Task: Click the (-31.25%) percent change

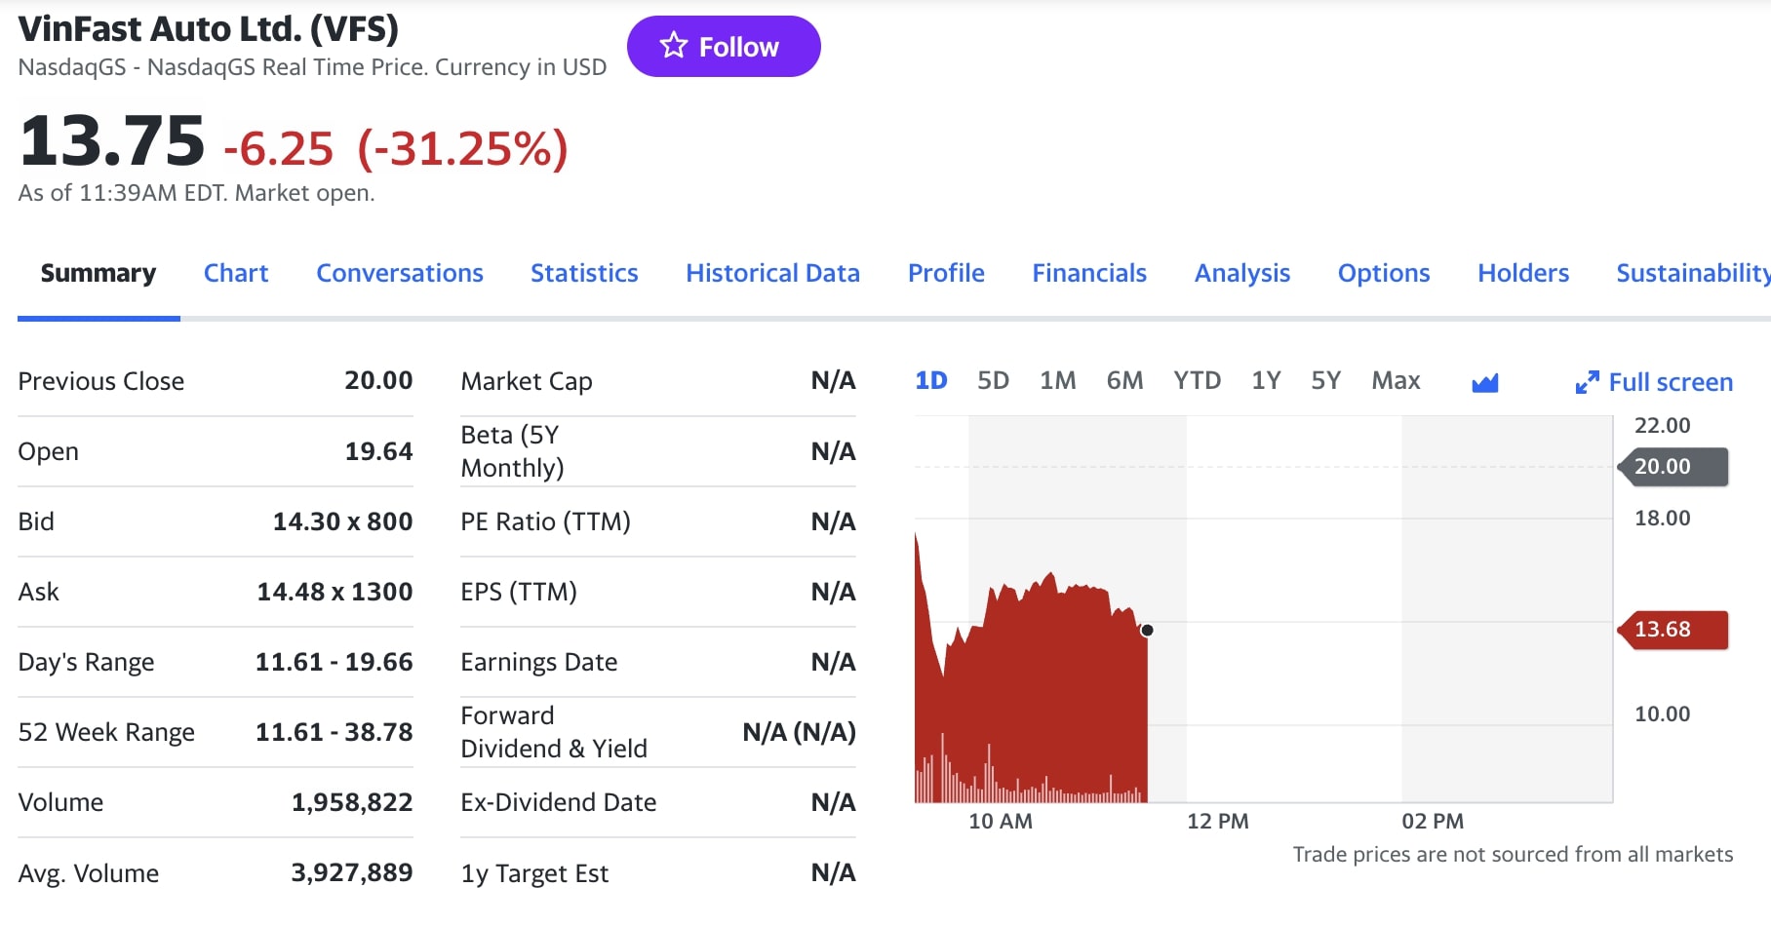Action: click(x=462, y=148)
